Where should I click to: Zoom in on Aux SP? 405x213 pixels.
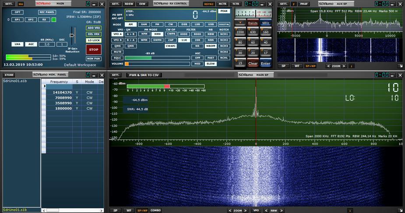344,66
